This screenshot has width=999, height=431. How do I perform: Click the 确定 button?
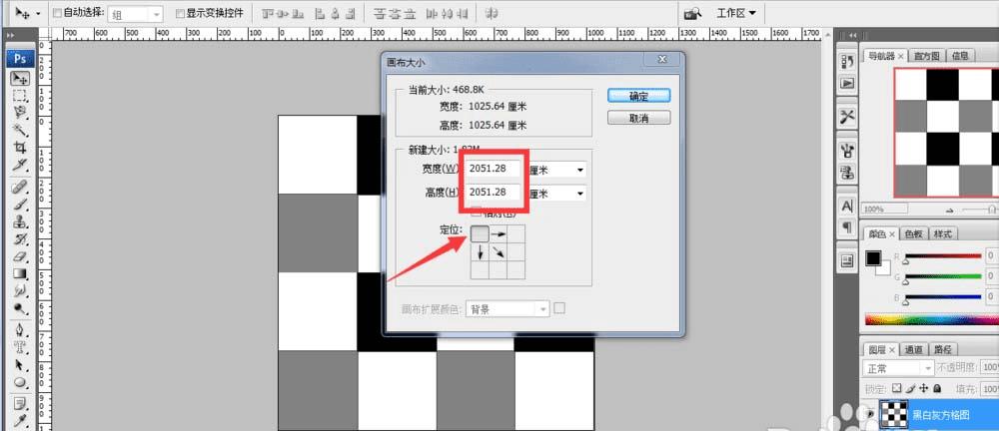pos(638,96)
